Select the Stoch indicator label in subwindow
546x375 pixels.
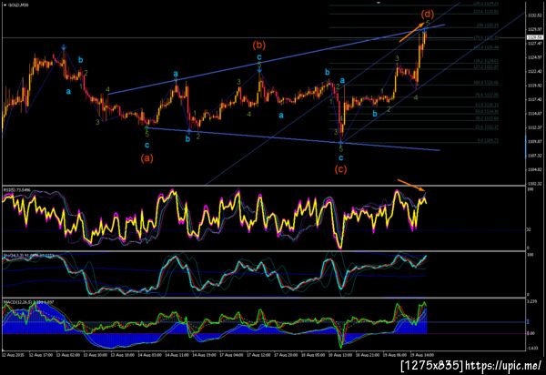(x=28, y=255)
